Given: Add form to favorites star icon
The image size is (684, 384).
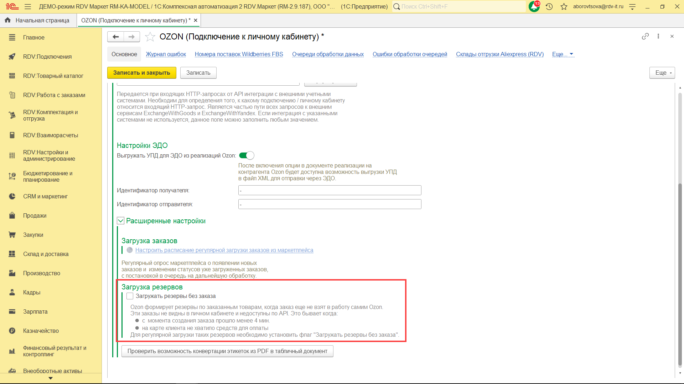Looking at the screenshot, I should click(x=150, y=37).
